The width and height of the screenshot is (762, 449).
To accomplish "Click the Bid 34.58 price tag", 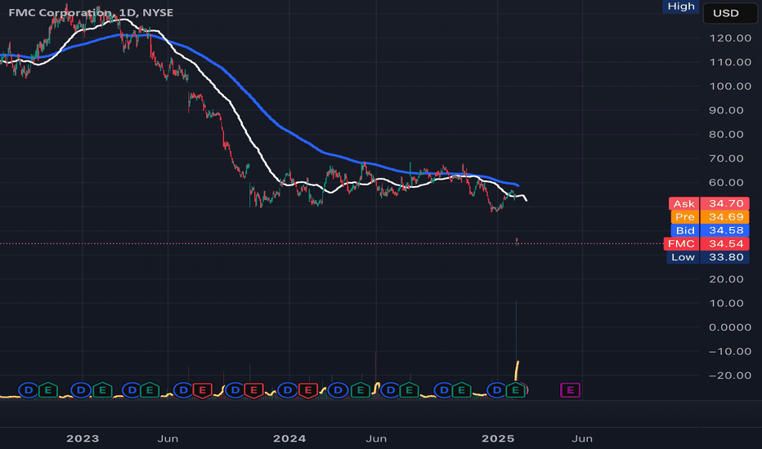I will (710, 230).
